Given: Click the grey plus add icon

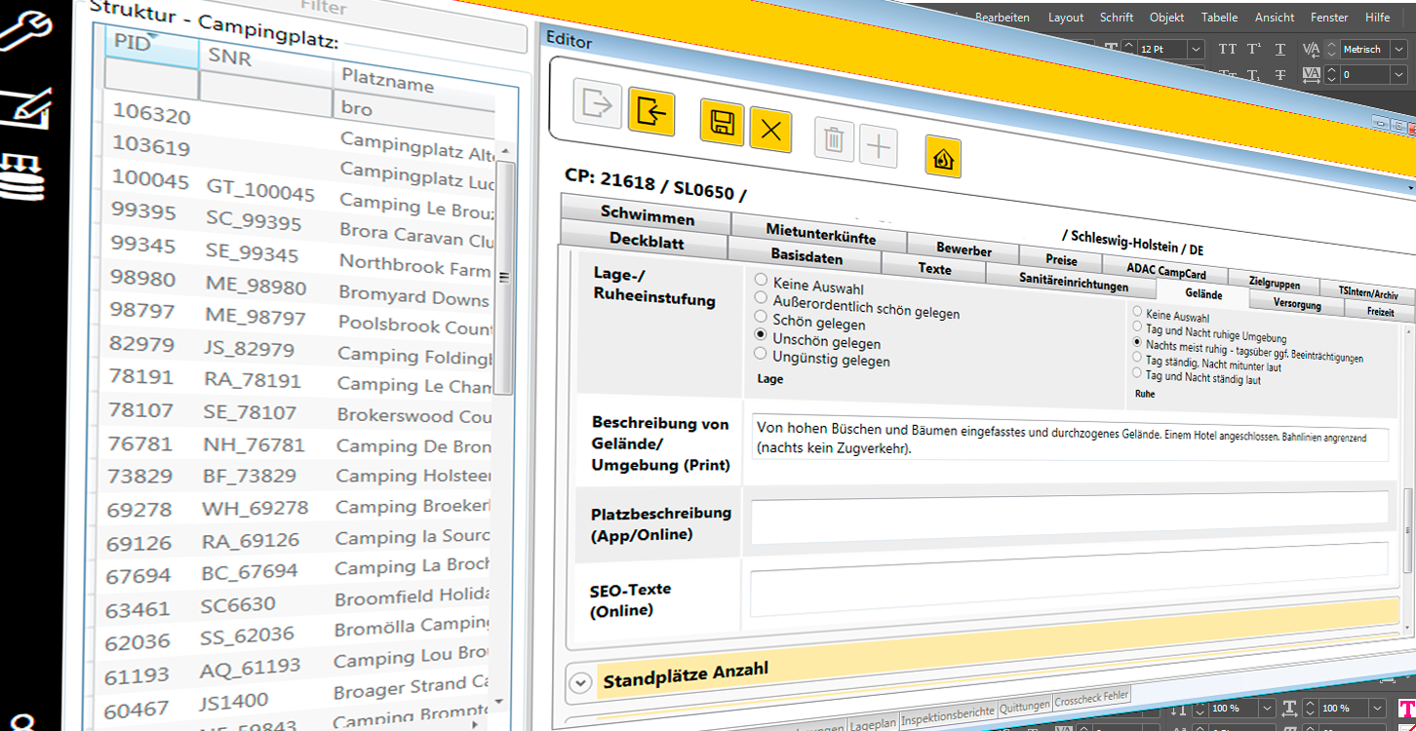Looking at the screenshot, I should [879, 147].
